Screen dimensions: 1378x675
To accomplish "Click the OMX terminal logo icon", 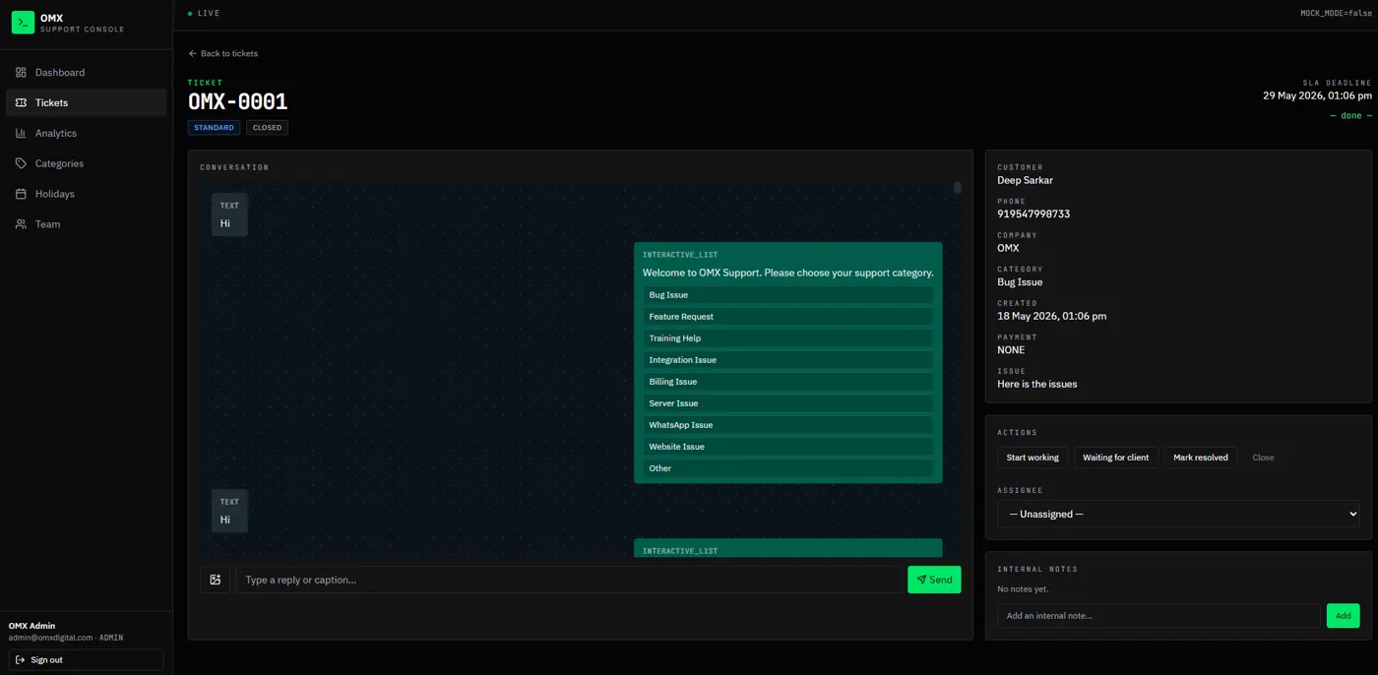I will point(23,23).
